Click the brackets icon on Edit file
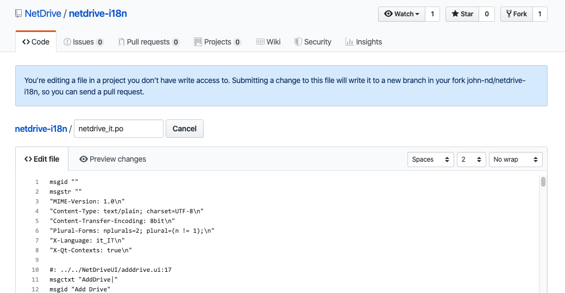 point(28,159)
